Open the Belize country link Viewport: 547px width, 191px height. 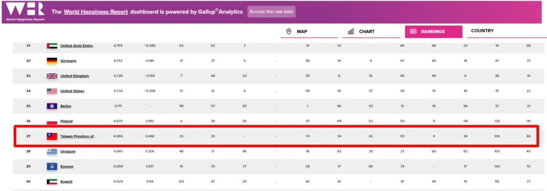(66, 106)
